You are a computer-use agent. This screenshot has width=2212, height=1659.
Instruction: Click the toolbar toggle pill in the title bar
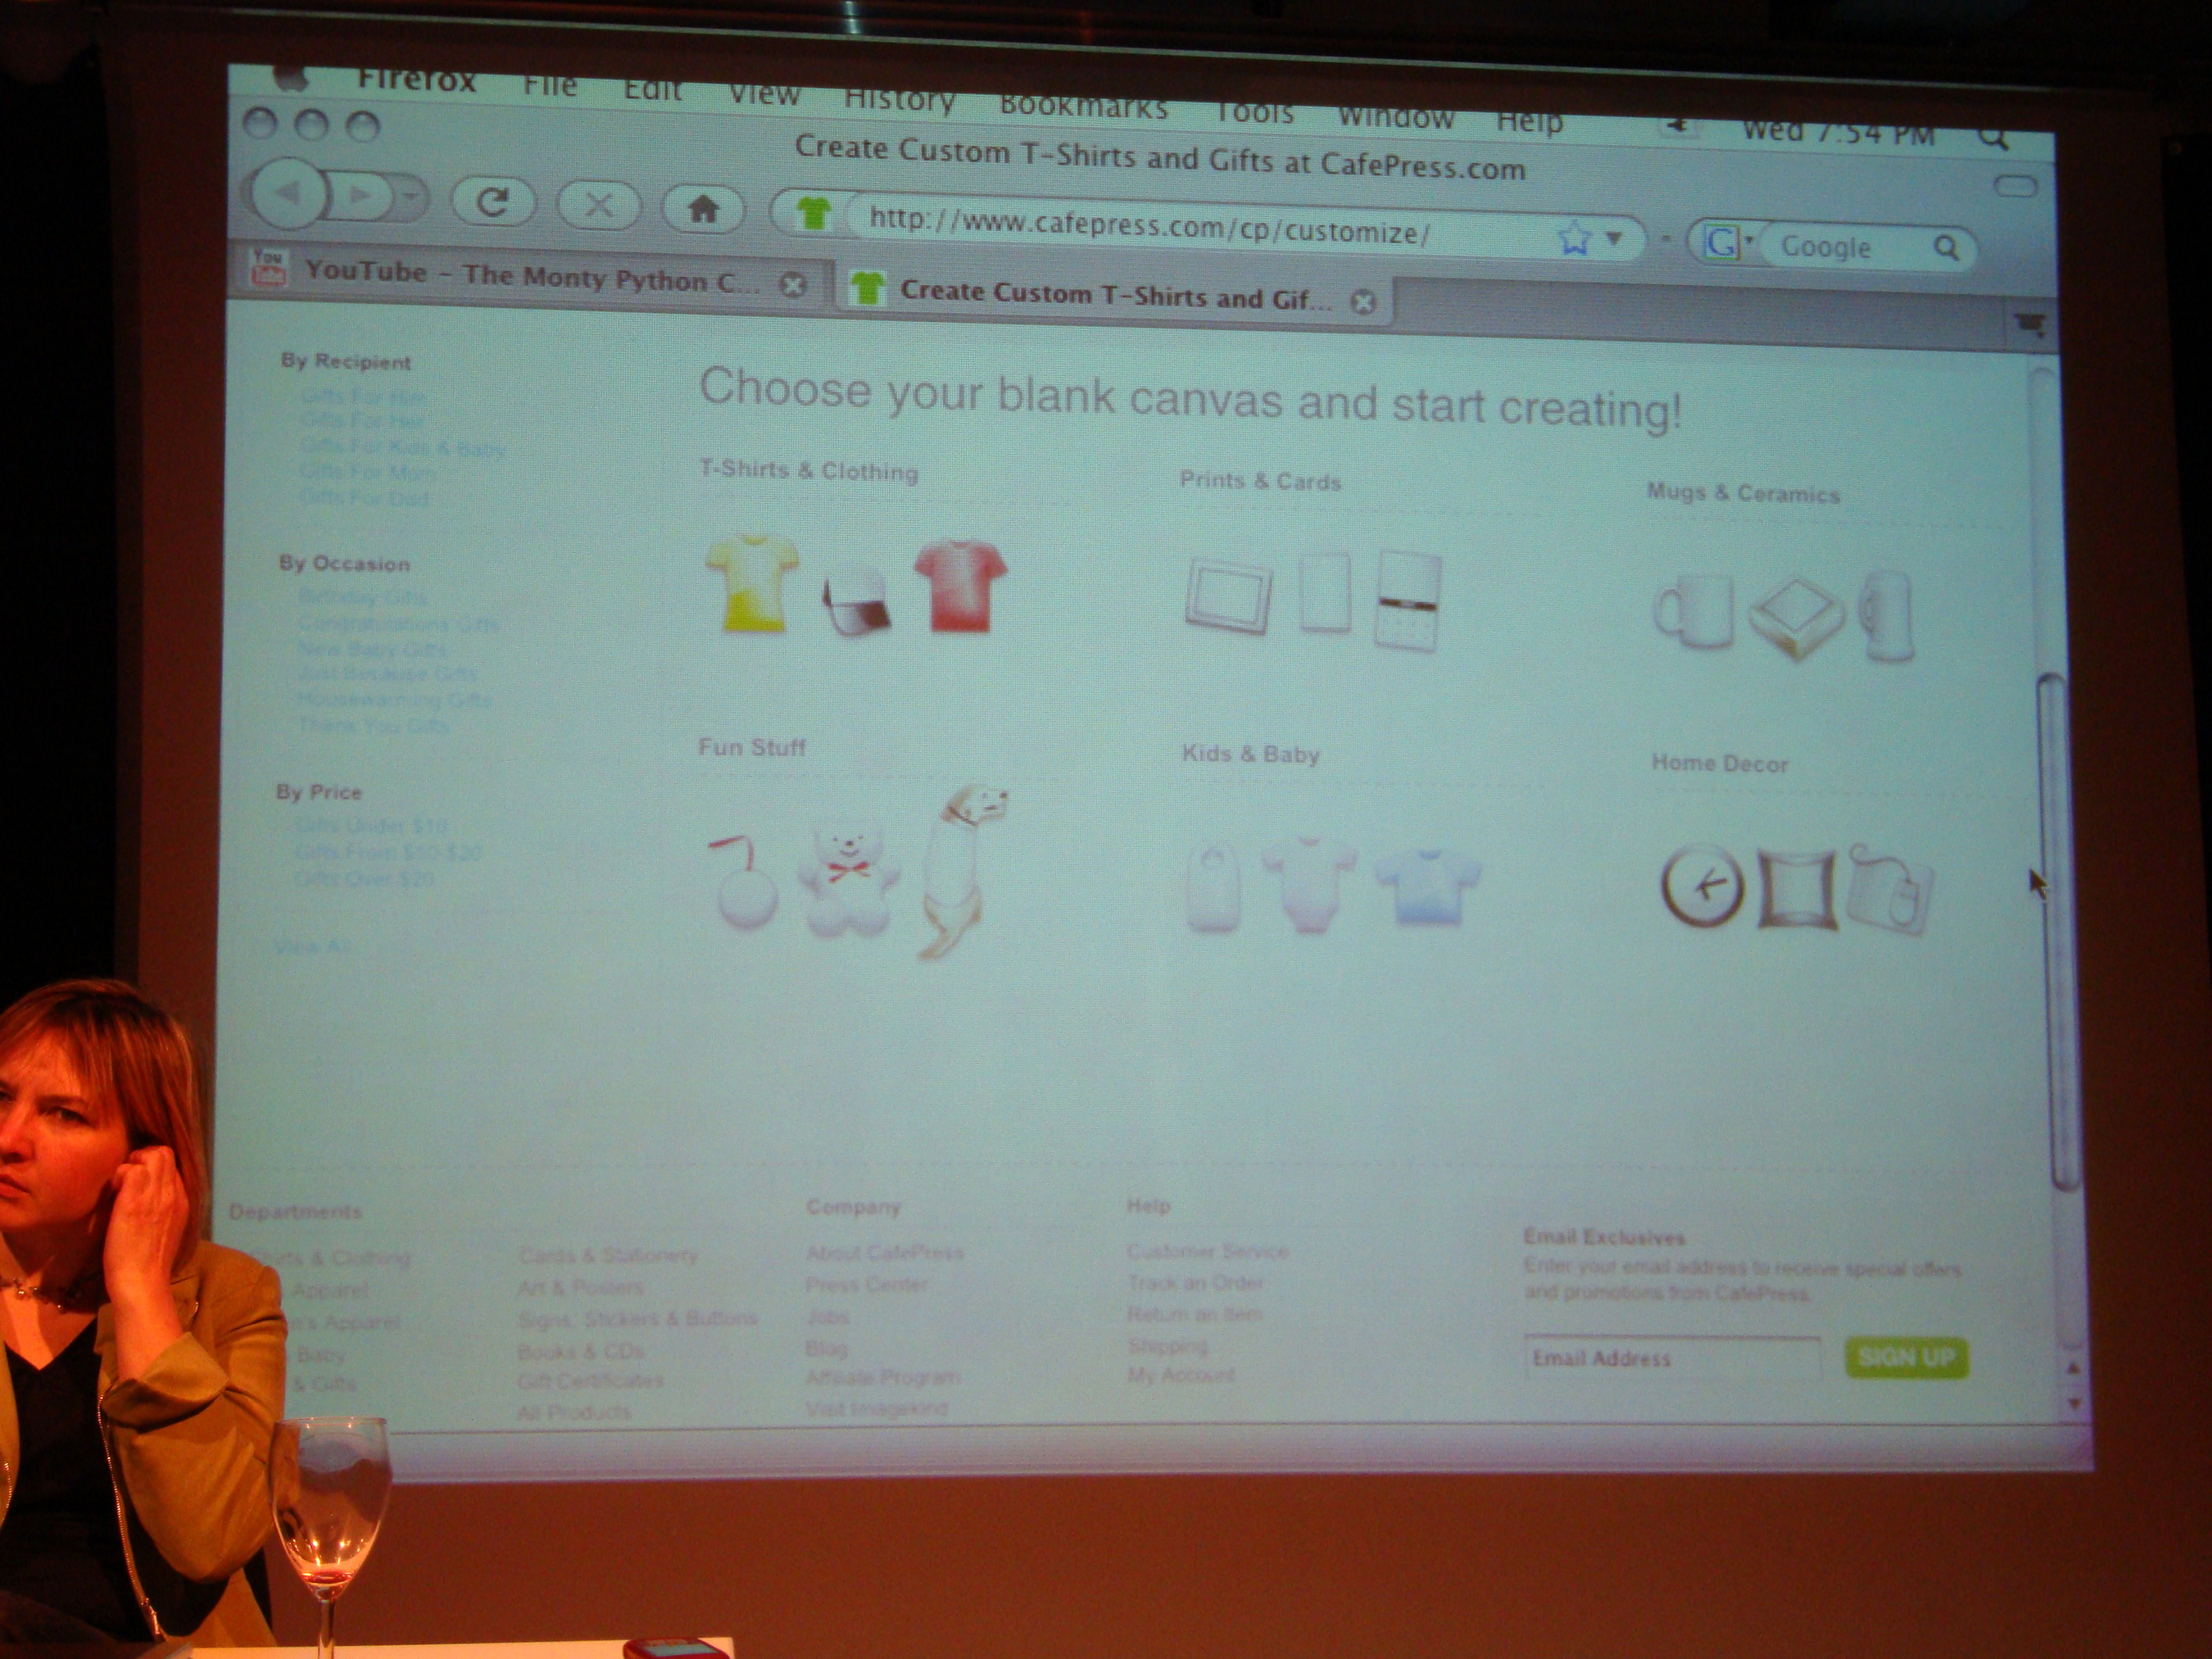2015,186
